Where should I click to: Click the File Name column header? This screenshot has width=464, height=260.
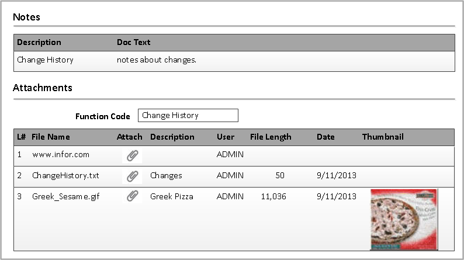point(51,137)
